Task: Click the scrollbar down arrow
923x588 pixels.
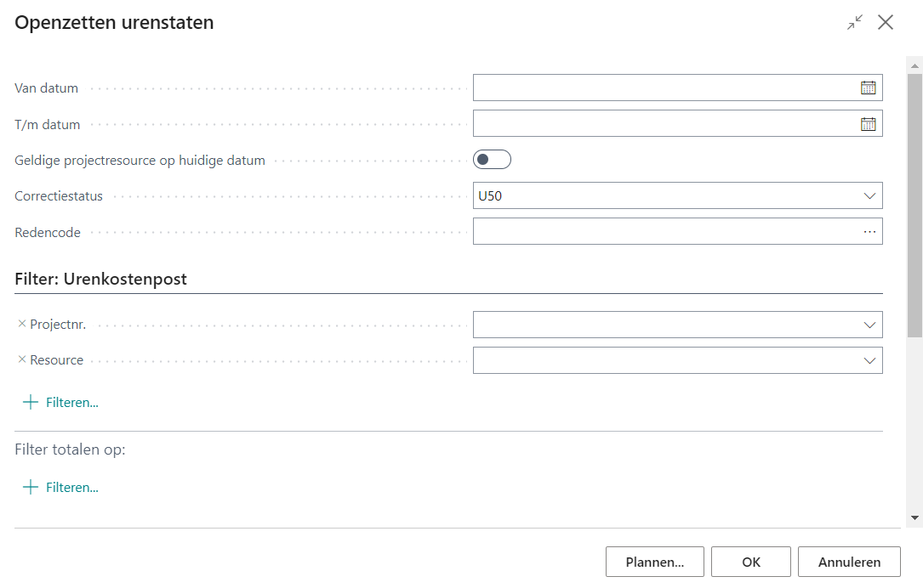Action: 914,517
